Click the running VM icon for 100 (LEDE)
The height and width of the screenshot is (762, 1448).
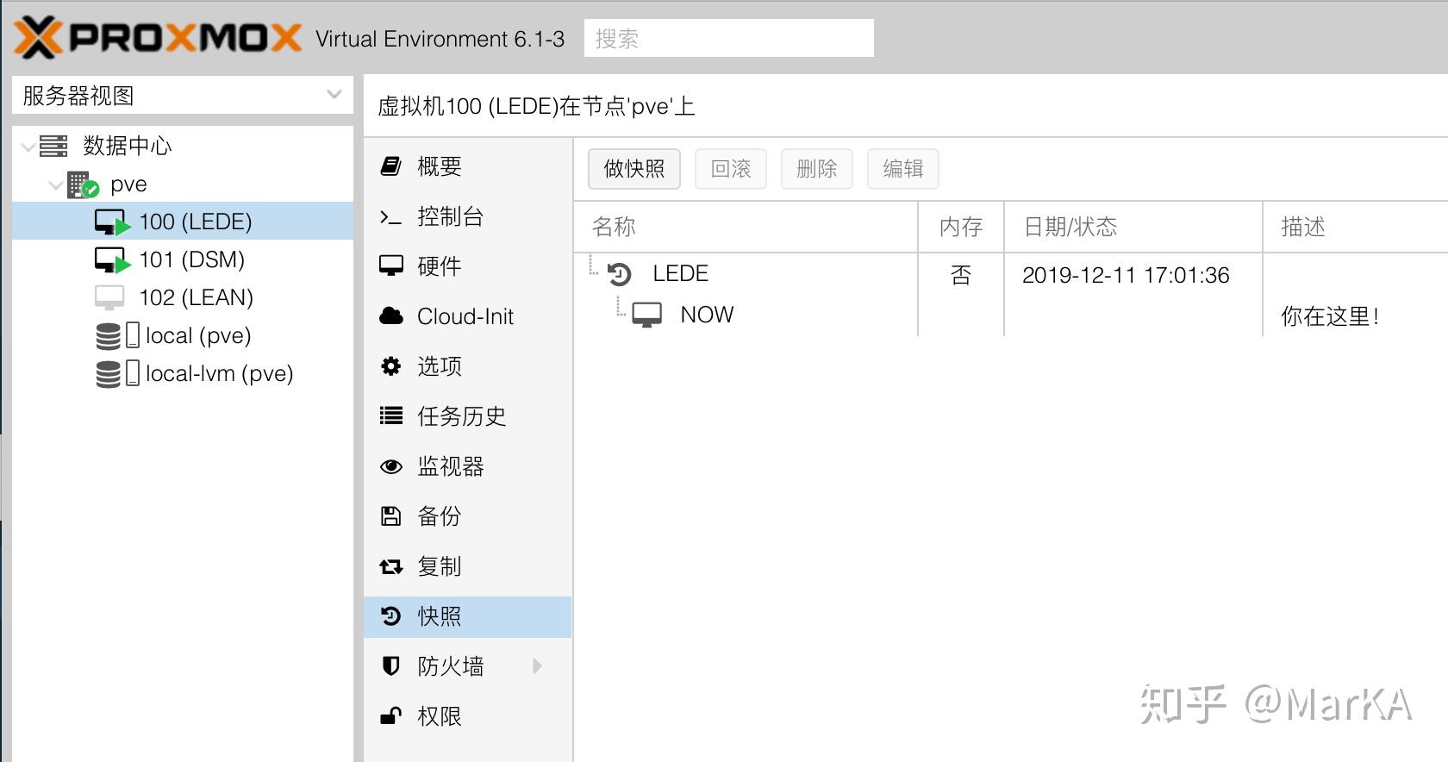coord(112,222)
